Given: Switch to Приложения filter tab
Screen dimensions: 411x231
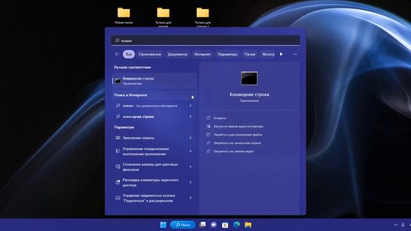Looking at the screenshot, I should point(150,54).
